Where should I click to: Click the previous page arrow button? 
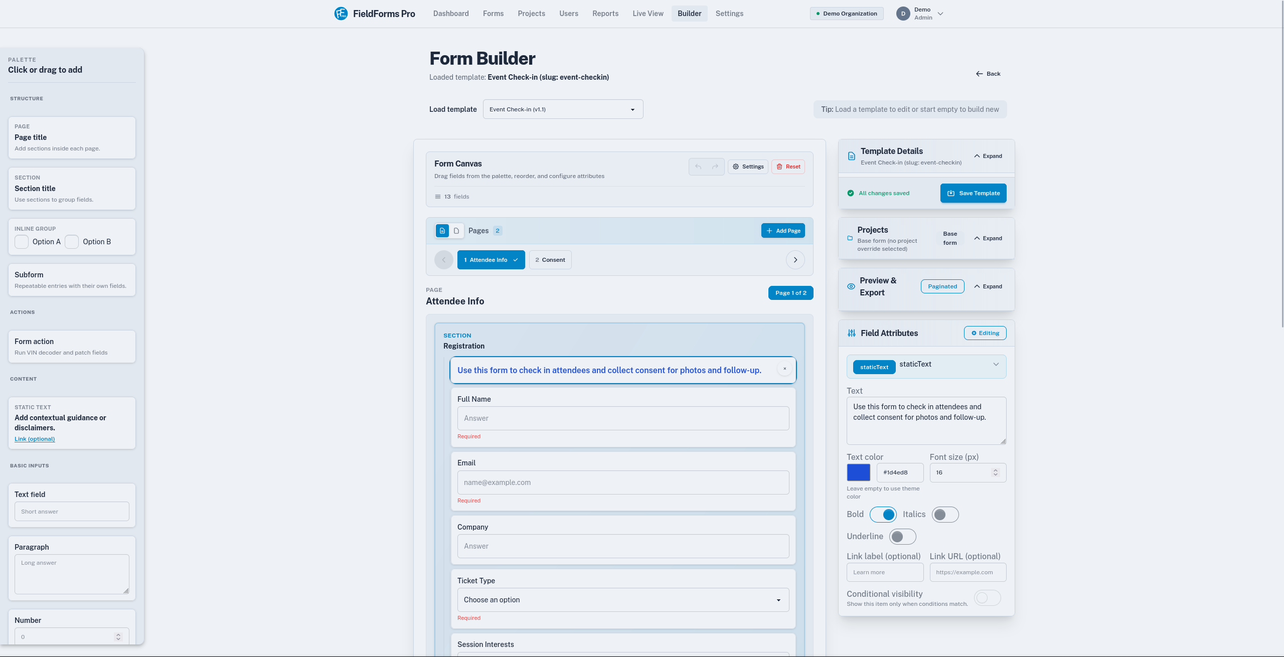[x=444, y=260]
